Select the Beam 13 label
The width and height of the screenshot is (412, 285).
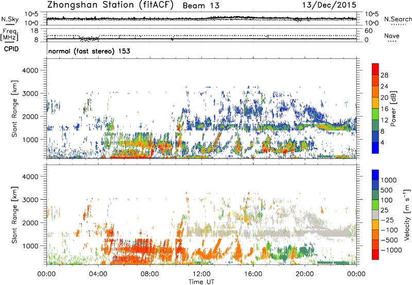pos(201,6)
